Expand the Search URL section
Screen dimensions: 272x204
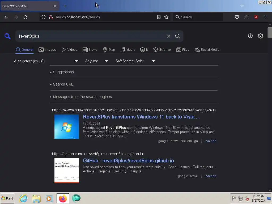coord(62,84)
